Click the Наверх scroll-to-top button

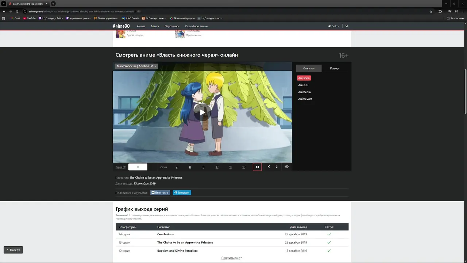click(x=13, y=250)
